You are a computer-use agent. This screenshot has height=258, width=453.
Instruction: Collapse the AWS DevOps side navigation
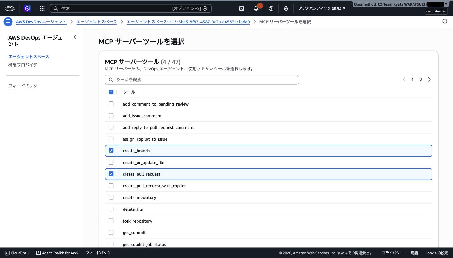click(75, 37)
